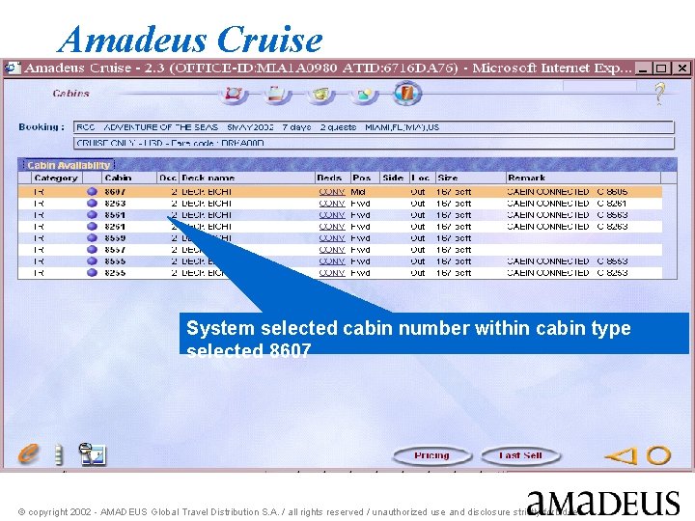Select cabin number 8555 cell
Image resolution: width=695 pixels, height=521 pixels.
115,261
